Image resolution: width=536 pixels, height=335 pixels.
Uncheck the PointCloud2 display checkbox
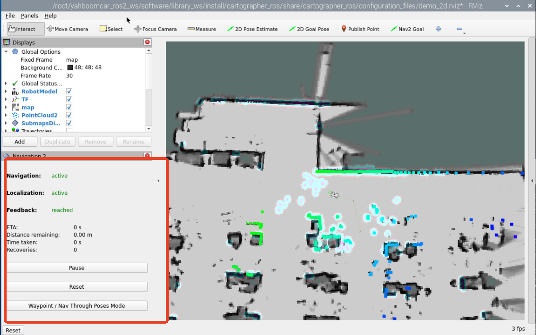(69, 115)
